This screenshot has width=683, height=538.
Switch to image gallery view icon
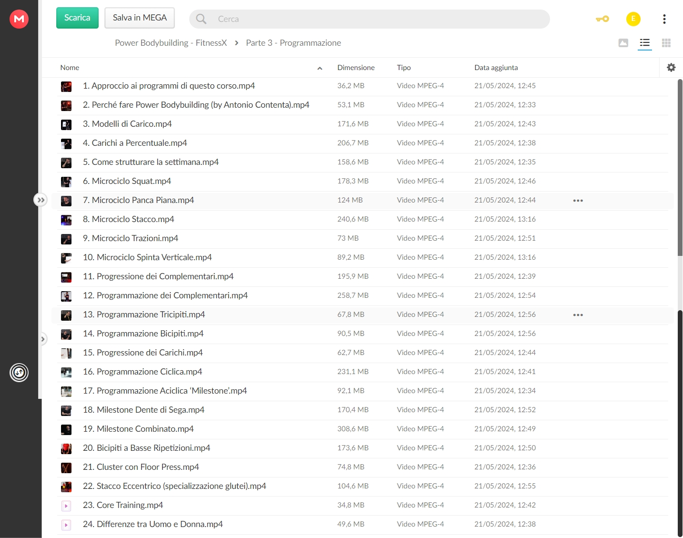click(623, 43)
